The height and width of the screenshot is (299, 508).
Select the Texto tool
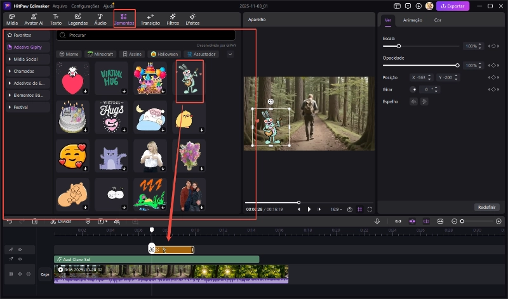(56, 20)
